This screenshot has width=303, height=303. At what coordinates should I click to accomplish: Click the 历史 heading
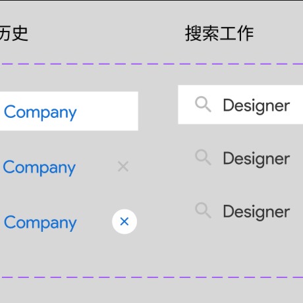click(x=14, y=33)
